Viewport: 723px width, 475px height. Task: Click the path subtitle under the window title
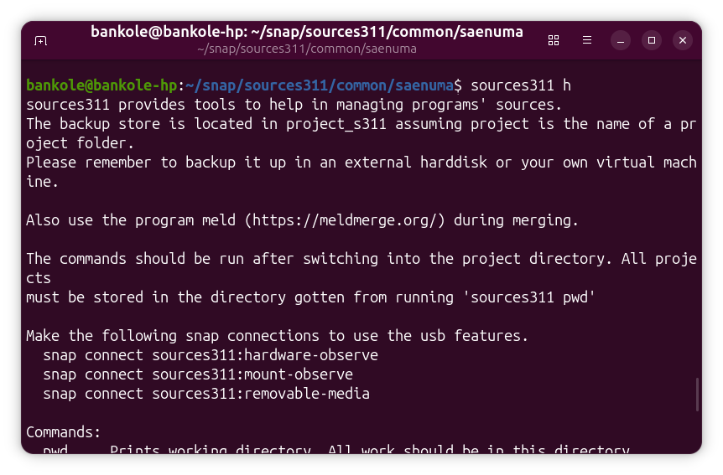point(306,49)
